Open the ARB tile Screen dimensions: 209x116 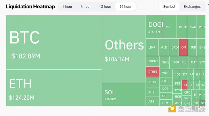click(x=153, y=102)
